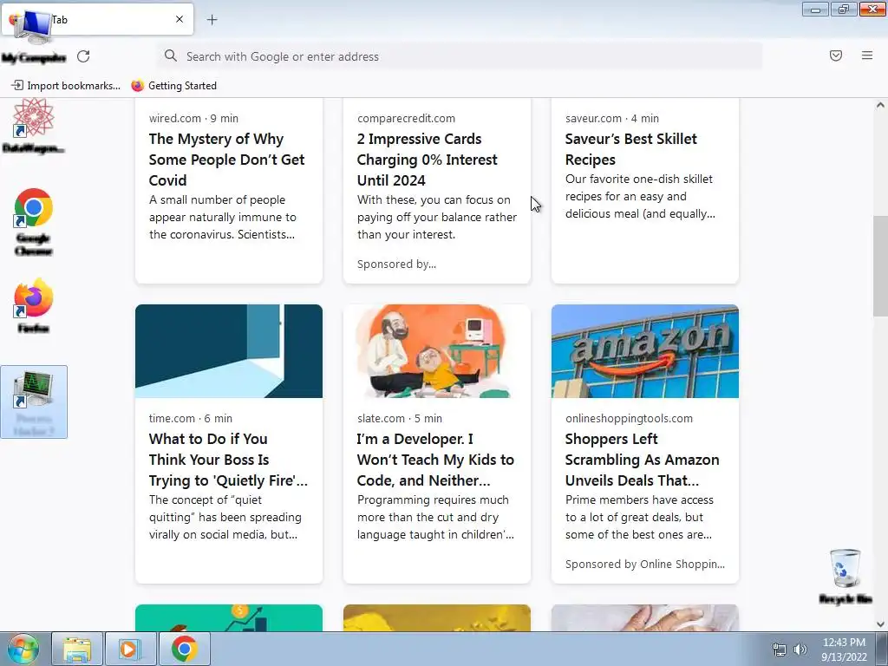Open 'I'm a Developer. I Won't Teach My Kids' article

point(435,460)
